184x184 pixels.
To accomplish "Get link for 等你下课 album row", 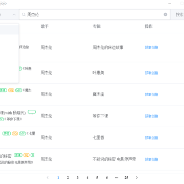I will (x=151, y=116).
